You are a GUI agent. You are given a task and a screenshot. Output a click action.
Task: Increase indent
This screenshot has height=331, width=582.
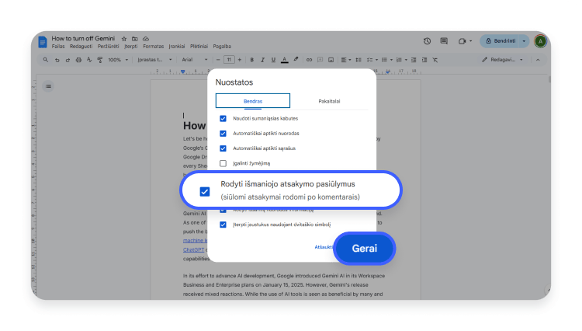[x=424, y=60]
